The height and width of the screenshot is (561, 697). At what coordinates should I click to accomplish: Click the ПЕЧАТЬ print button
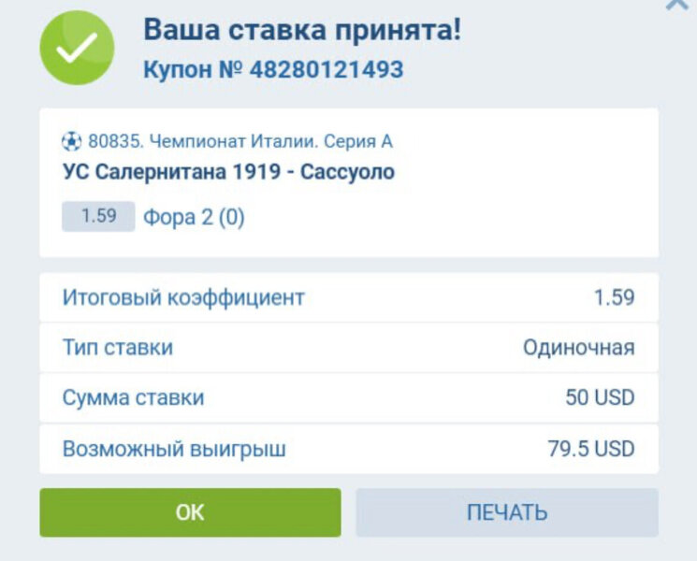(x=506, y=512)
